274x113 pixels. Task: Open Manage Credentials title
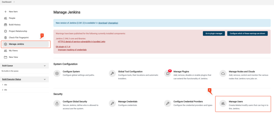[128, 102]
